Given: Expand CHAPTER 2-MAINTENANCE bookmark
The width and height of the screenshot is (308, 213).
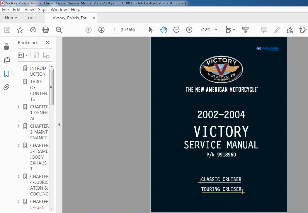Looking at the screenshot, I should point(18,126).
